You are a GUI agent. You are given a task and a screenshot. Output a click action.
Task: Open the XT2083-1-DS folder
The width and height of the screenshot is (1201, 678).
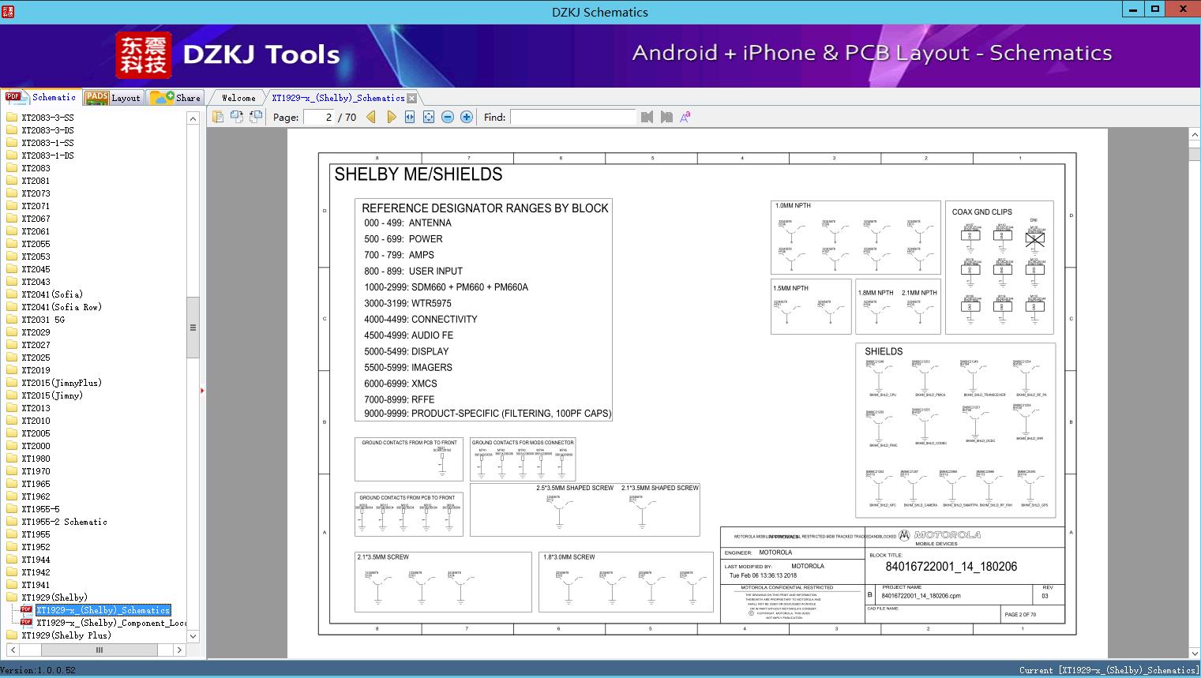[47, 155]
